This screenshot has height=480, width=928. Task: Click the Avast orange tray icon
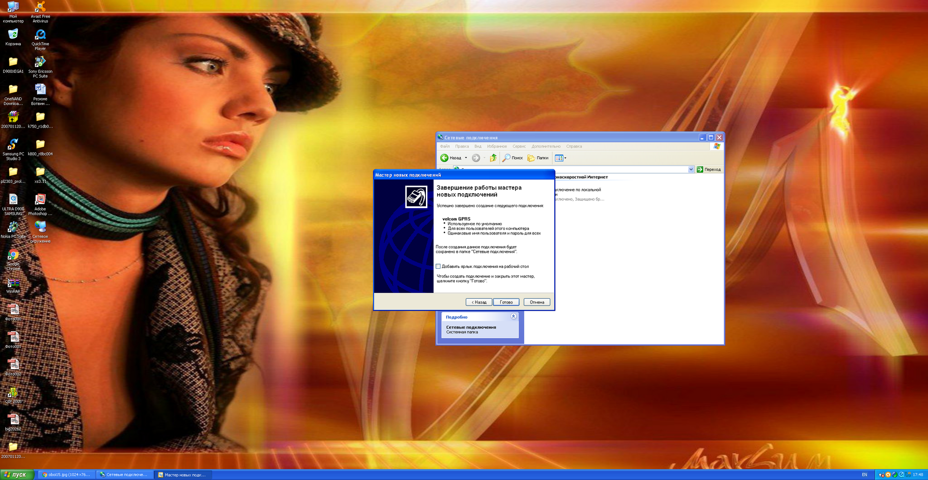tap(888, 475)
